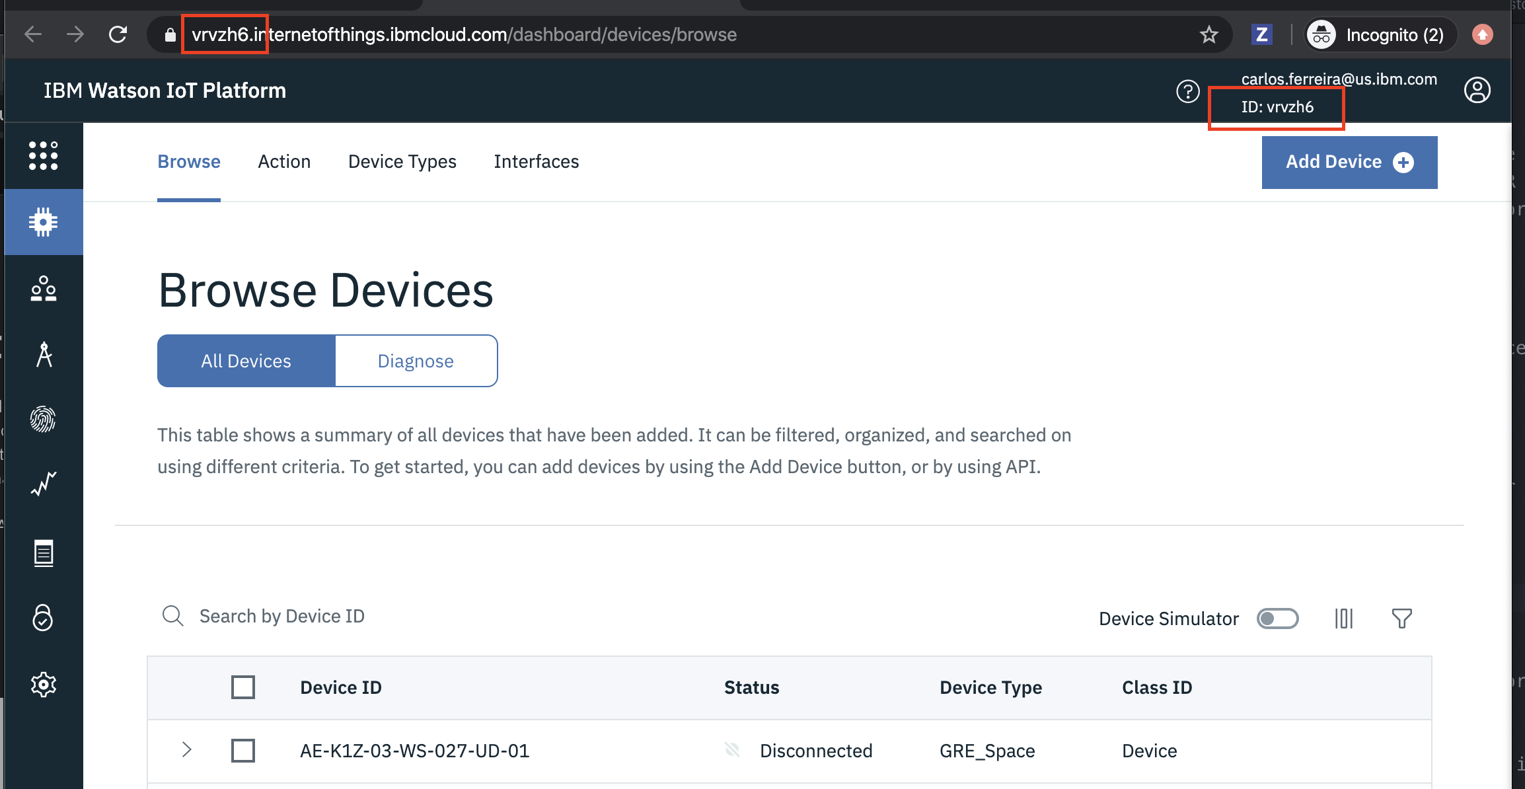
Task: Reload the page with refresh icon
Action: pyautogui.click(x=118, y=34)
